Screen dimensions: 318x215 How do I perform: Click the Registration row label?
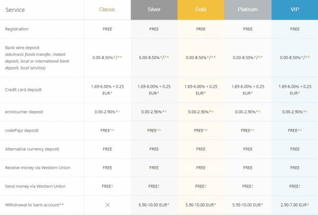pyautogui.click(x=19, y=29)
